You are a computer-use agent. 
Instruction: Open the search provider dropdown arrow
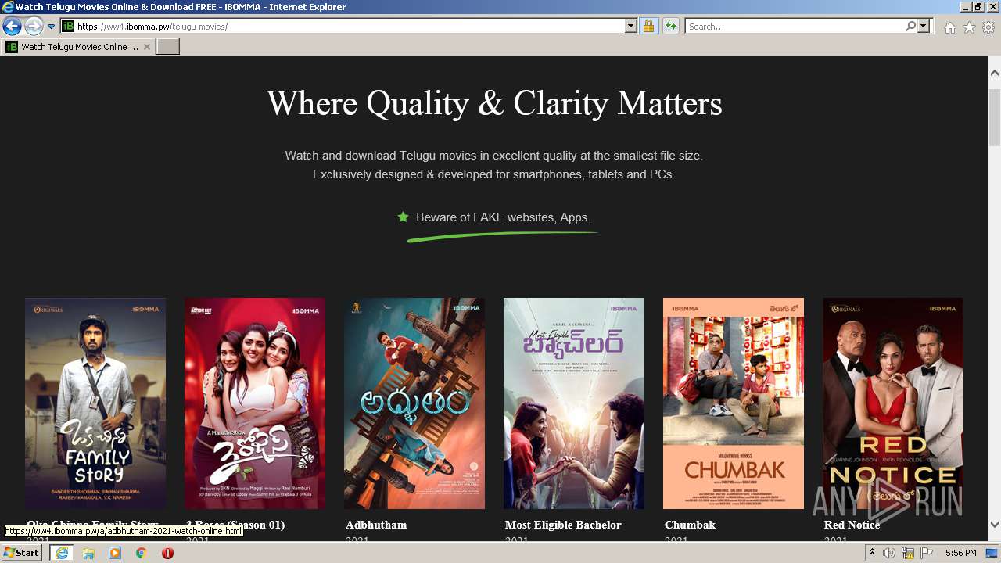pyautogui.click(x=924, y=27)
